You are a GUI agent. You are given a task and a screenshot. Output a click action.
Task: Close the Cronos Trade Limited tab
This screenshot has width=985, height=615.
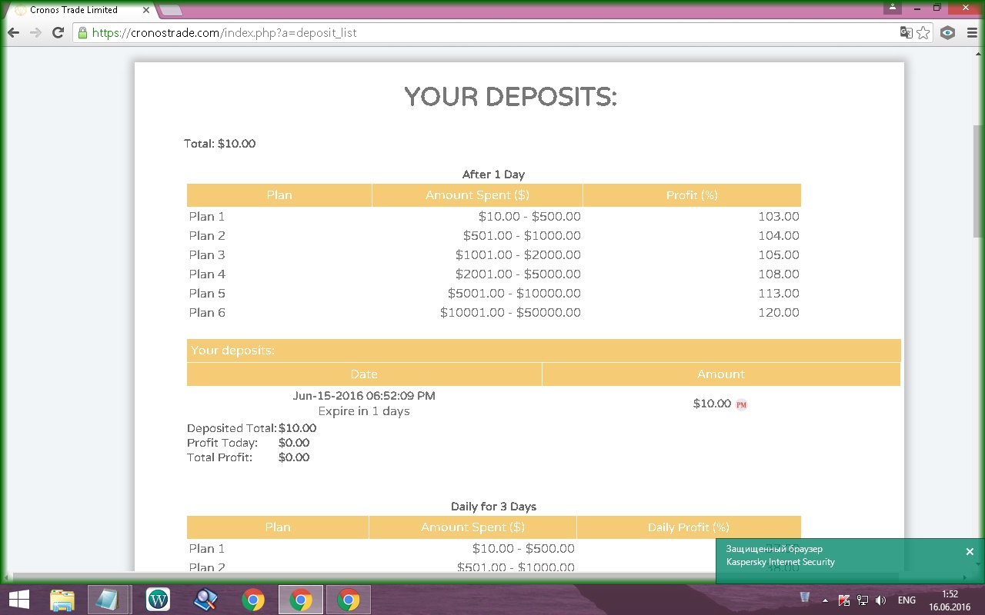point(146,10)
